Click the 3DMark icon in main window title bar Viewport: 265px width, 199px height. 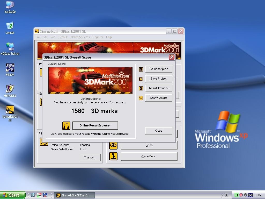pos(37,31)
